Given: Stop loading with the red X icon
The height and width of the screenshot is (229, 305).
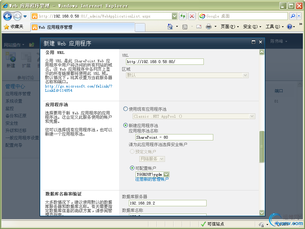Looking at the screenshot, I should click(192, 16).
